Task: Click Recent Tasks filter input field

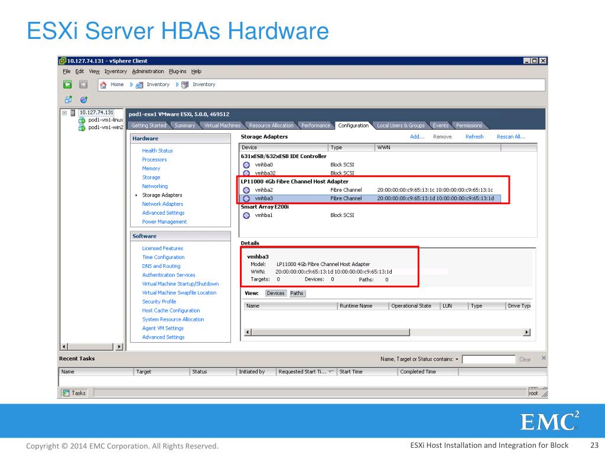Action: coord(489,359)
